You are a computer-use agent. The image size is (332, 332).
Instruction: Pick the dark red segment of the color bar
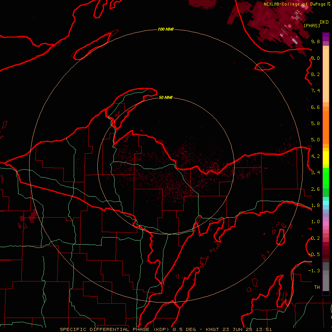click(x=326, y=250)
